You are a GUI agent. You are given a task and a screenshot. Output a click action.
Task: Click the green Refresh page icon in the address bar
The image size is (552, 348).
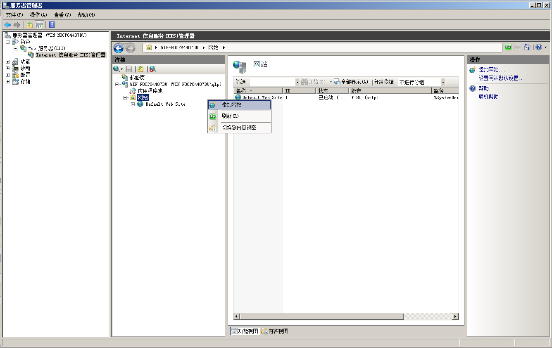(508, 47)
